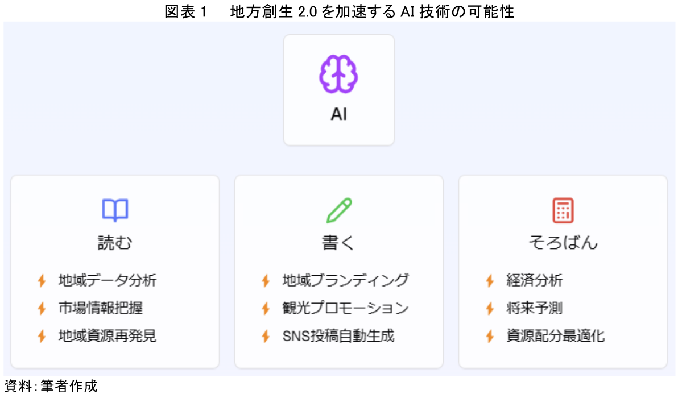The width and height of the screenshot is (678, 398).
Task: Click lightning bolt beside SNS投稿自動生成
Action: coord(266,336)
